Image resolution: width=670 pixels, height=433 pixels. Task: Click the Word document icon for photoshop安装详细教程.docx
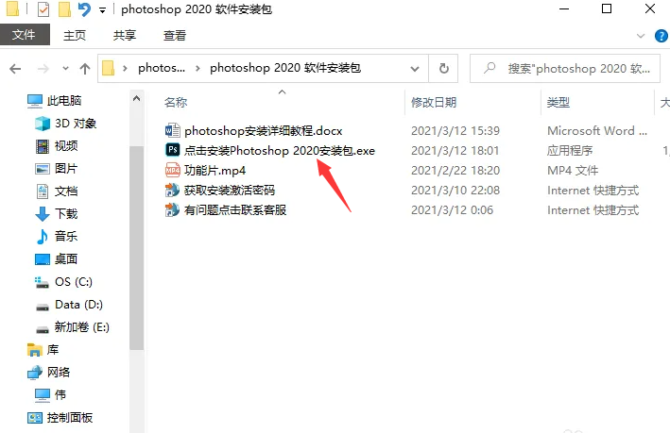pyautogui.click(x=172, y=130)
